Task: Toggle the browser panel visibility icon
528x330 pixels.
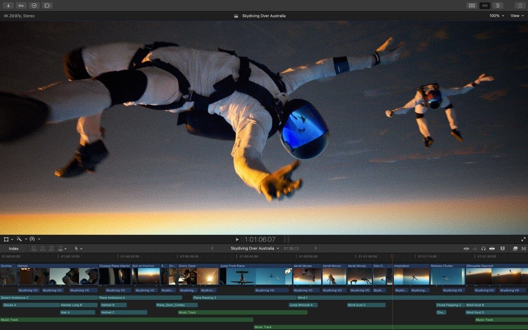Action: pos(471,5)
